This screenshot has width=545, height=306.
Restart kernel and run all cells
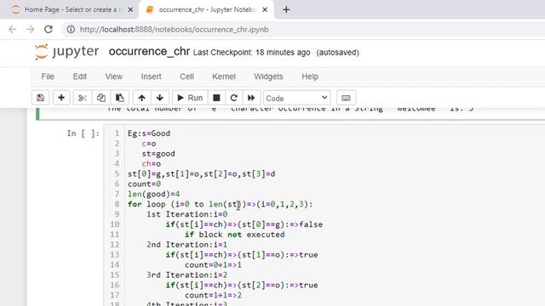(x=251, y=98)
